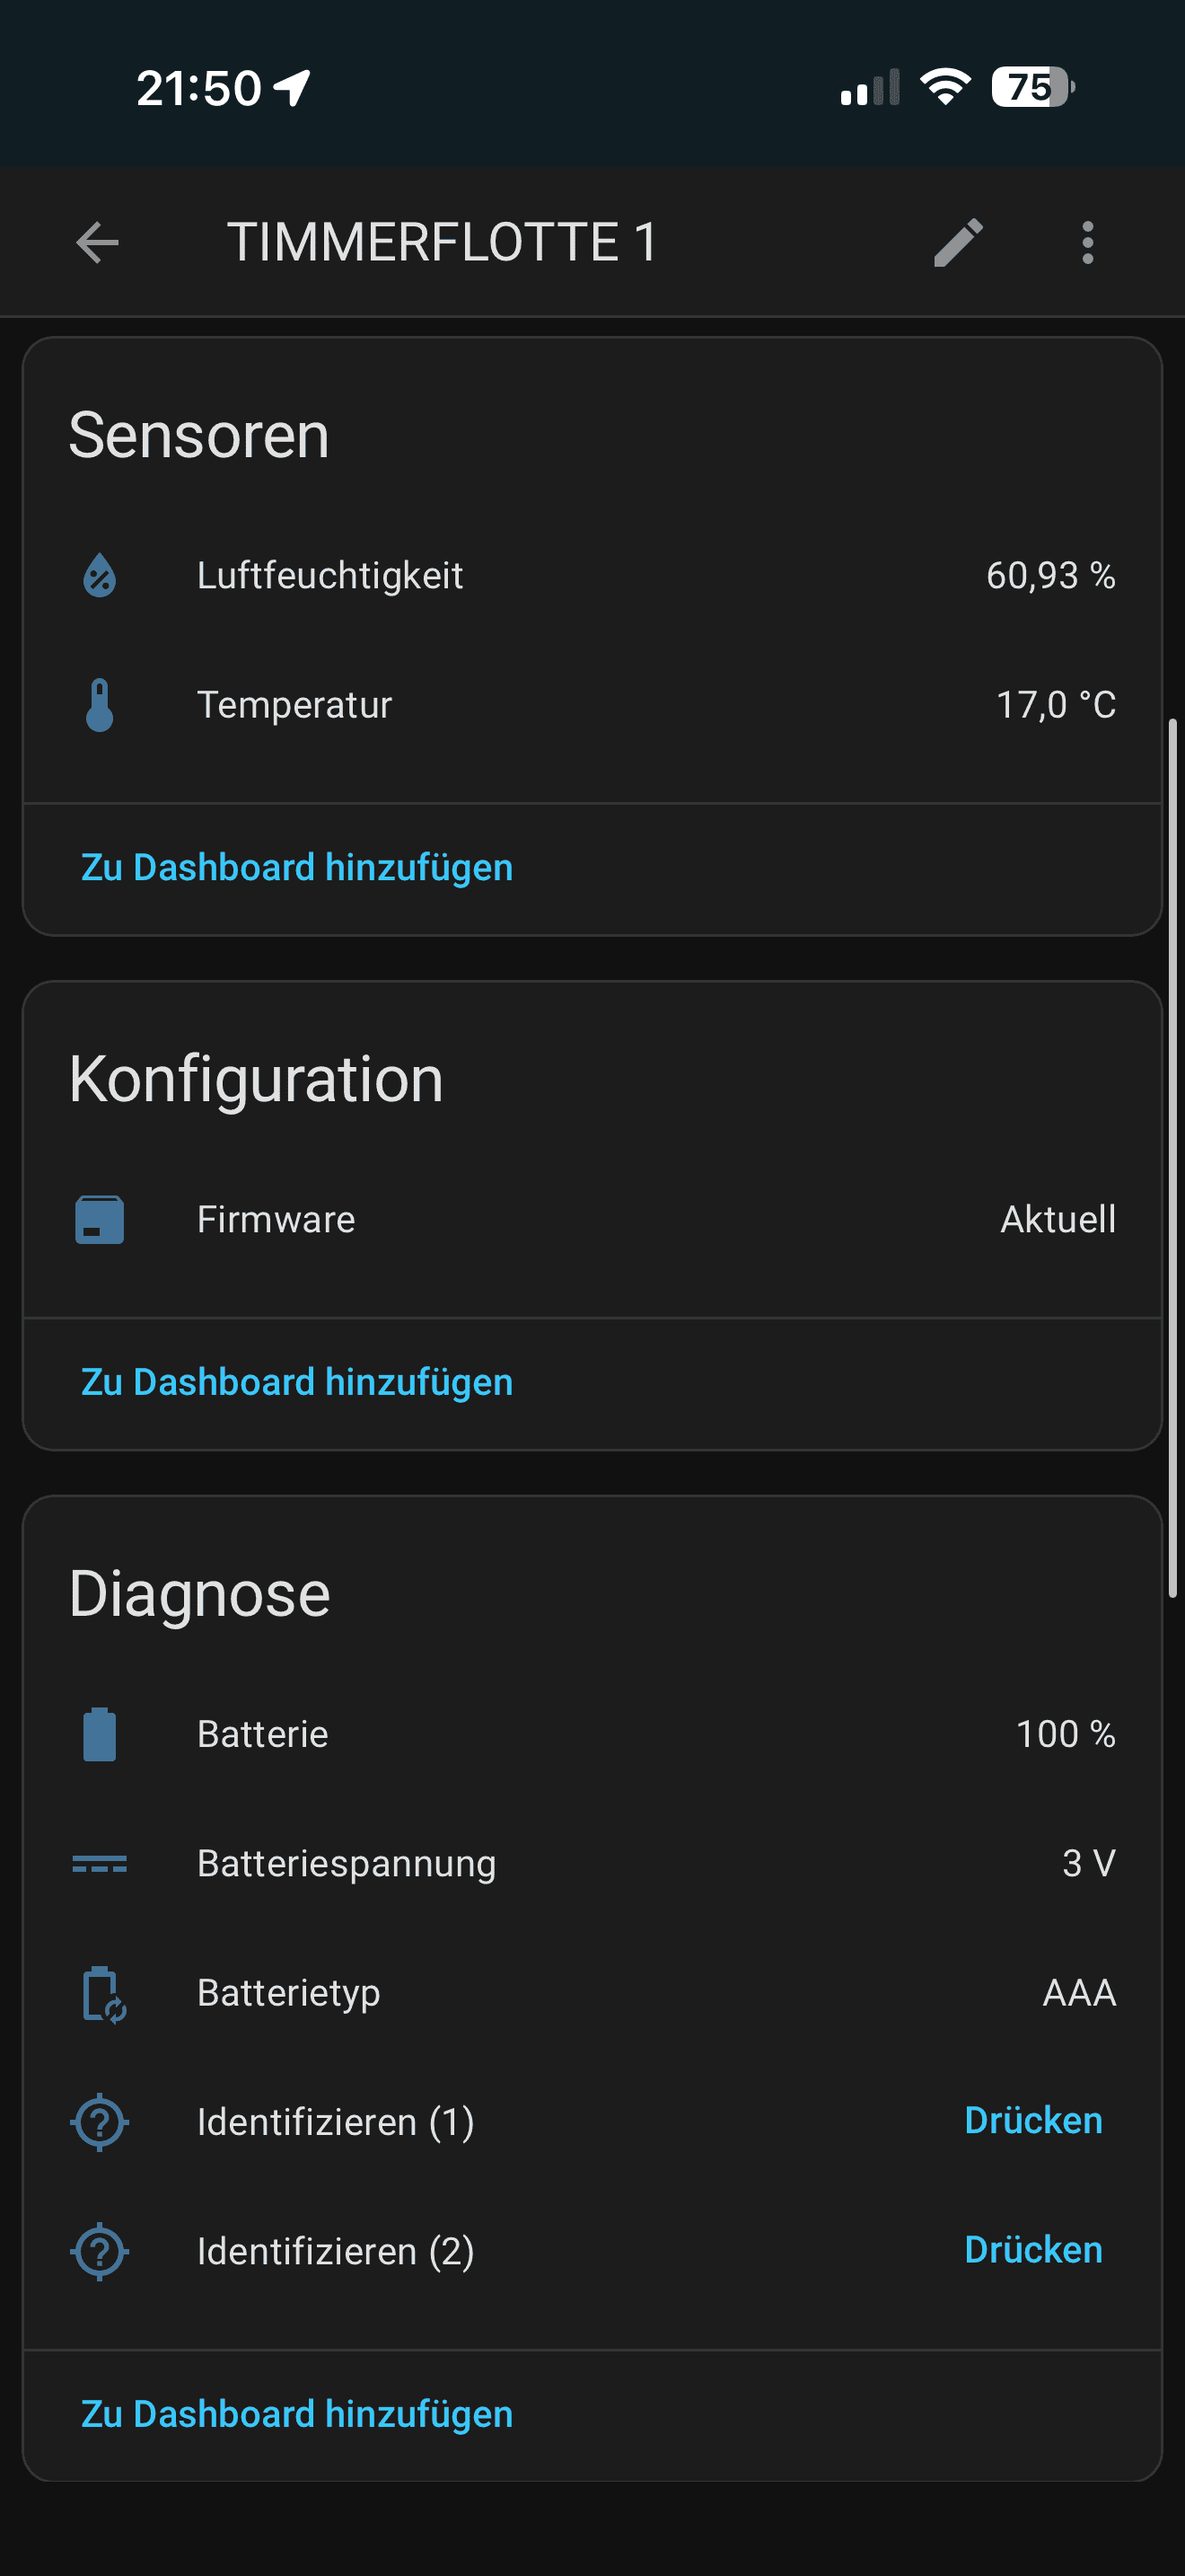Tap the Batterietyp battery sync icon
This screenshot has width=1185, height=2576.
[102, 1993]
